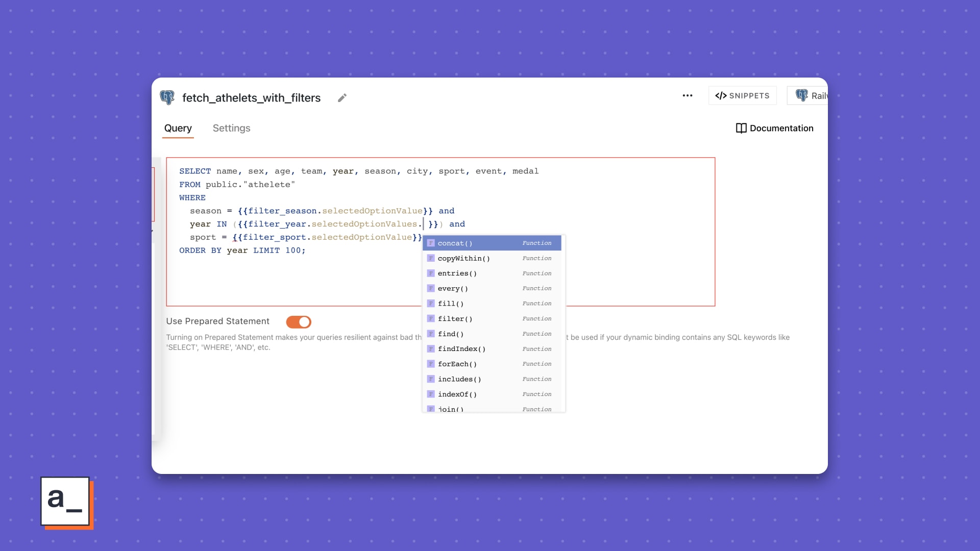Select findIndex() autocomplete suggestion
The height and width of the screenshot is (551, 980).
pos(461,349)
